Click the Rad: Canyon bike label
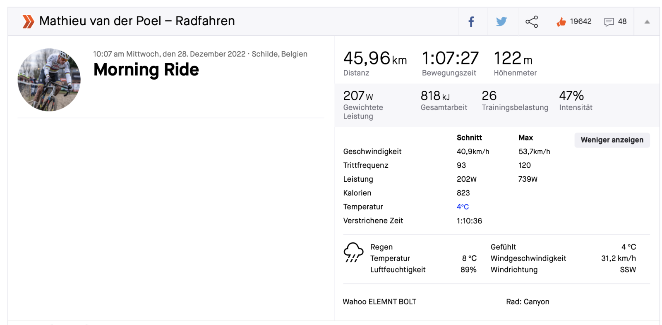662x325 pixels. click(528, 302)
